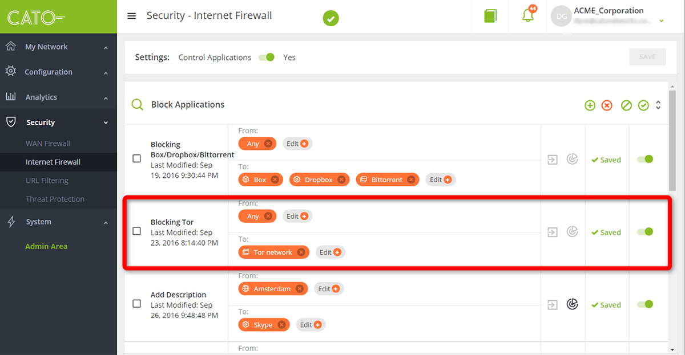Remove the Box application tag
Image resolution: width=685 pixels, height=355 pixels.
point(275,179)
